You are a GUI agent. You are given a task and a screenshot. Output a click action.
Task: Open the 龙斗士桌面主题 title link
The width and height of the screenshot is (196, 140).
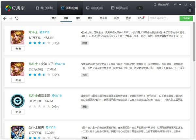tap(40, 96)
